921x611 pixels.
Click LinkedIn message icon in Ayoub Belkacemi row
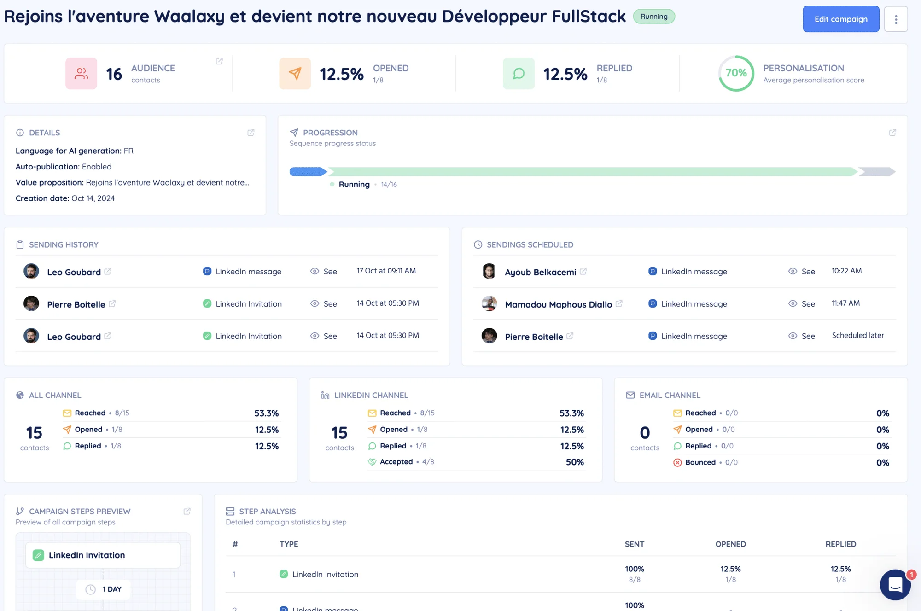tap(652, 271)
